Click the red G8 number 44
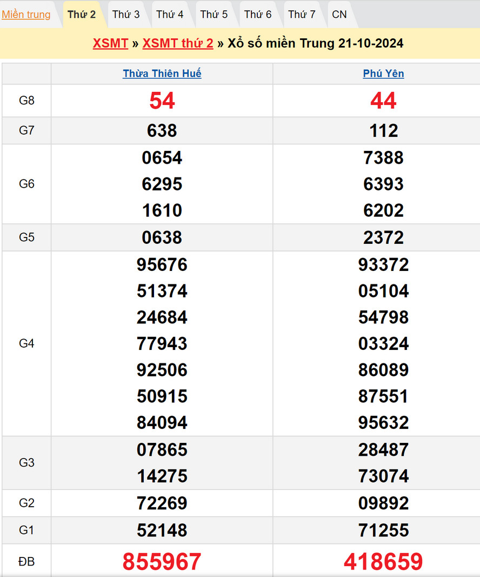This screenshot has height=577, width=480. [383, 101]
